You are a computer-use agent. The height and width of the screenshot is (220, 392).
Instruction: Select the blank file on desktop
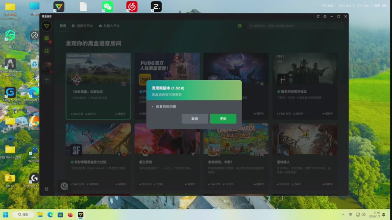tap(83, 7)
